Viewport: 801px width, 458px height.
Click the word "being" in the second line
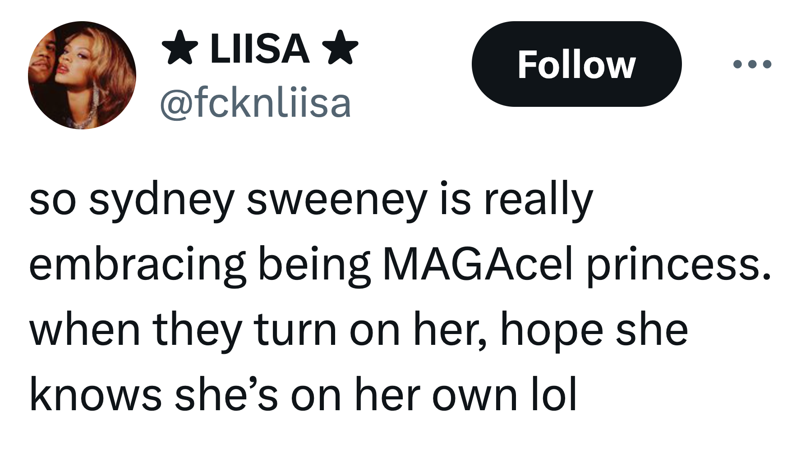click(x=314, y=265)
